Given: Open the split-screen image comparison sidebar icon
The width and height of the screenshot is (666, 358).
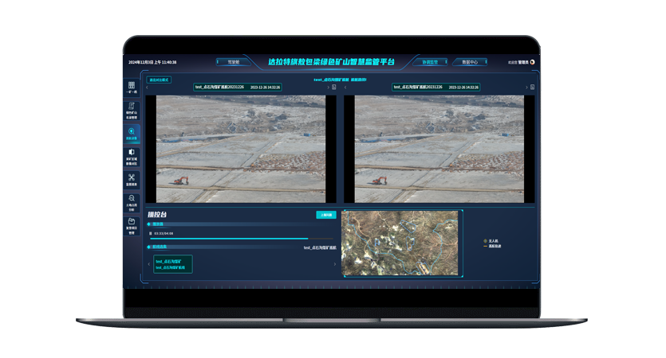Looking at the screenshot, I should click(132, 157).
